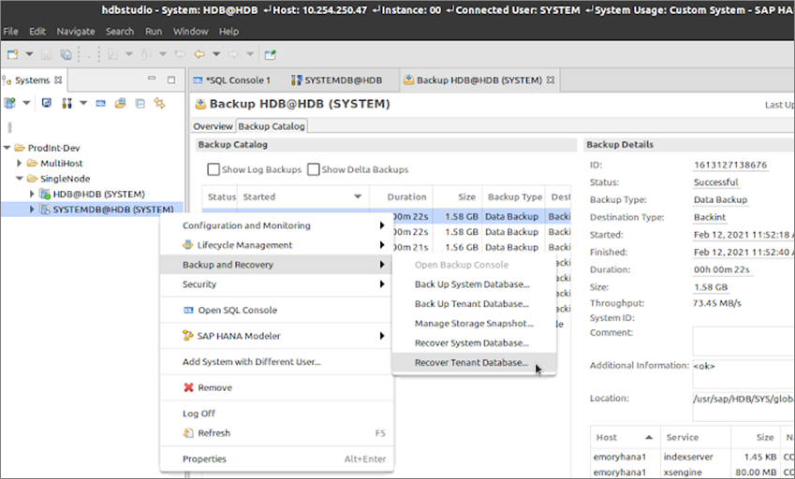The image size is (795, 479).
Task: Choose Log Off in the context menu
Action: pos(277,414)
